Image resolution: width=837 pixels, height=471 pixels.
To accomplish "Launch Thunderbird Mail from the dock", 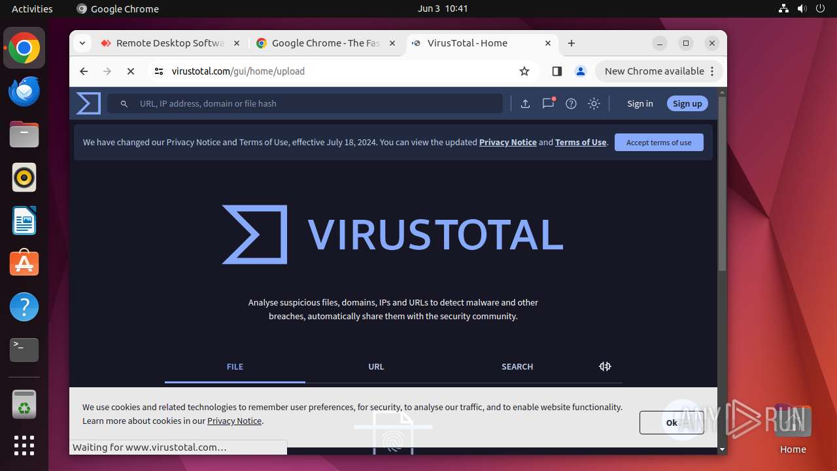I will tap(24, 91).
